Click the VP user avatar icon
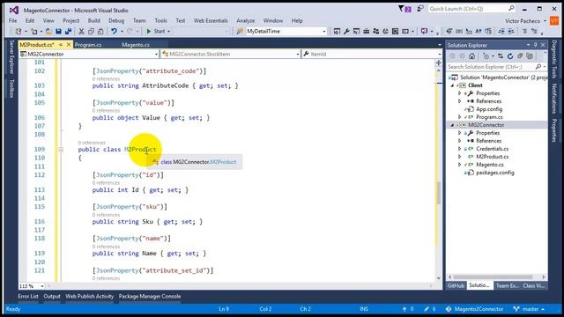The width and height of the screenshot is (564, 317). (554, 21)
